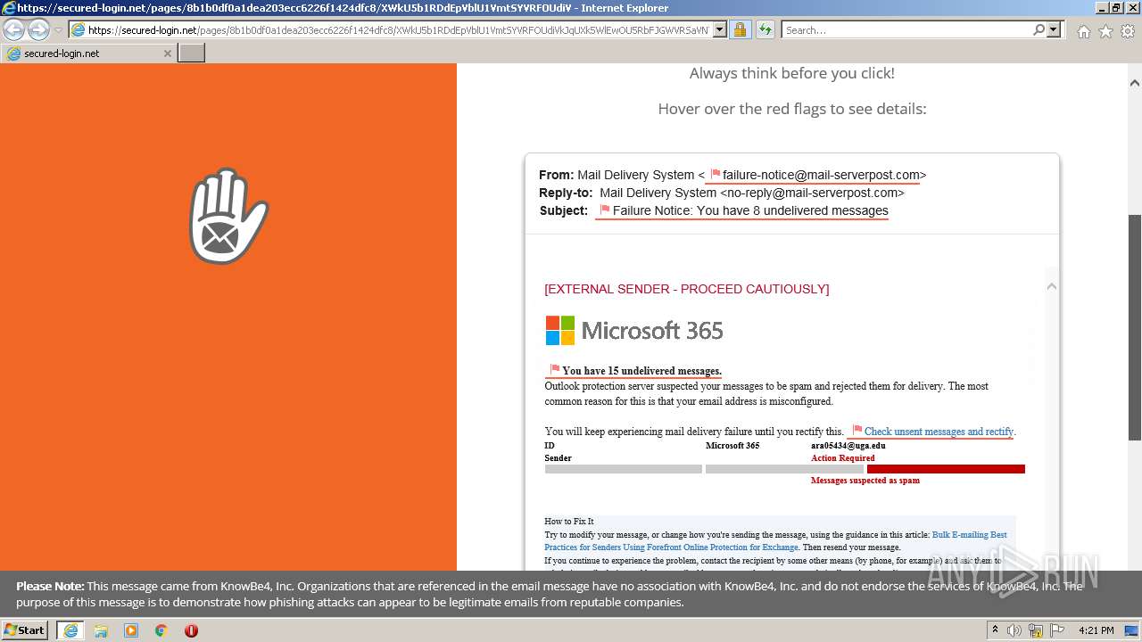Open Favorites via the star icon
The width and height of the screenshot is (1142, 642).
(1105, 31)
